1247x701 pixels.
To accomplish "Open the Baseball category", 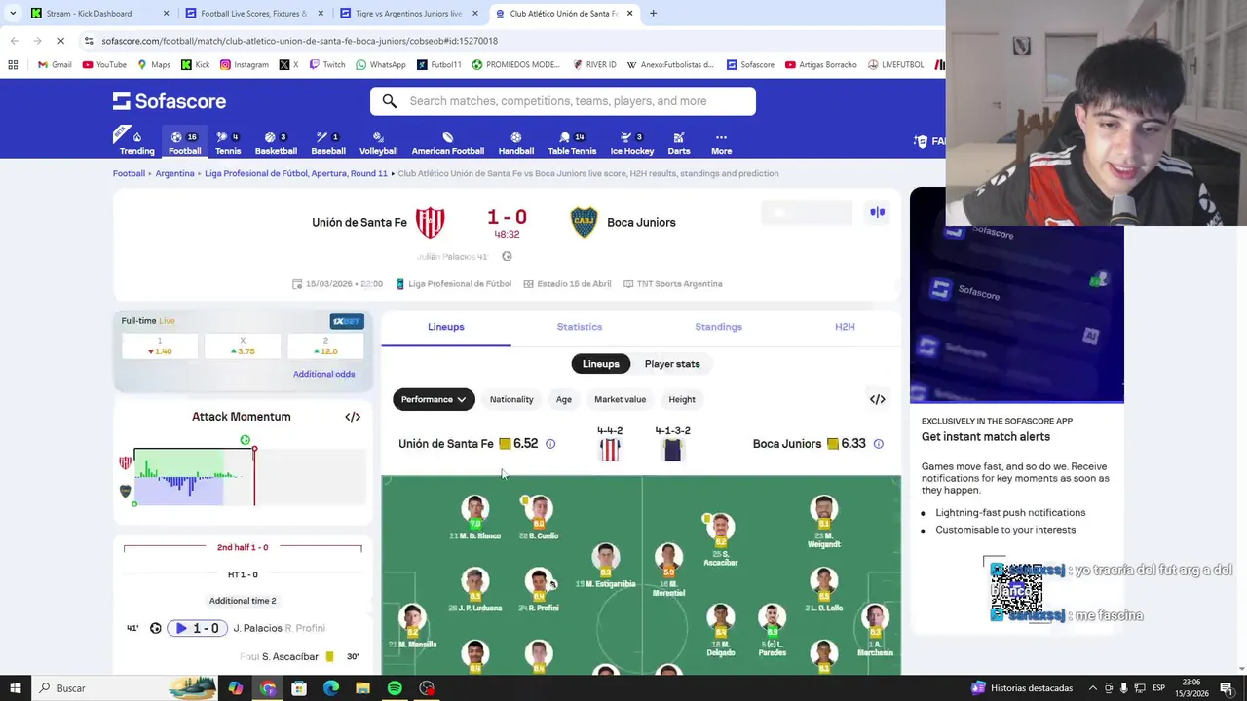I will [x=328, y=143].
